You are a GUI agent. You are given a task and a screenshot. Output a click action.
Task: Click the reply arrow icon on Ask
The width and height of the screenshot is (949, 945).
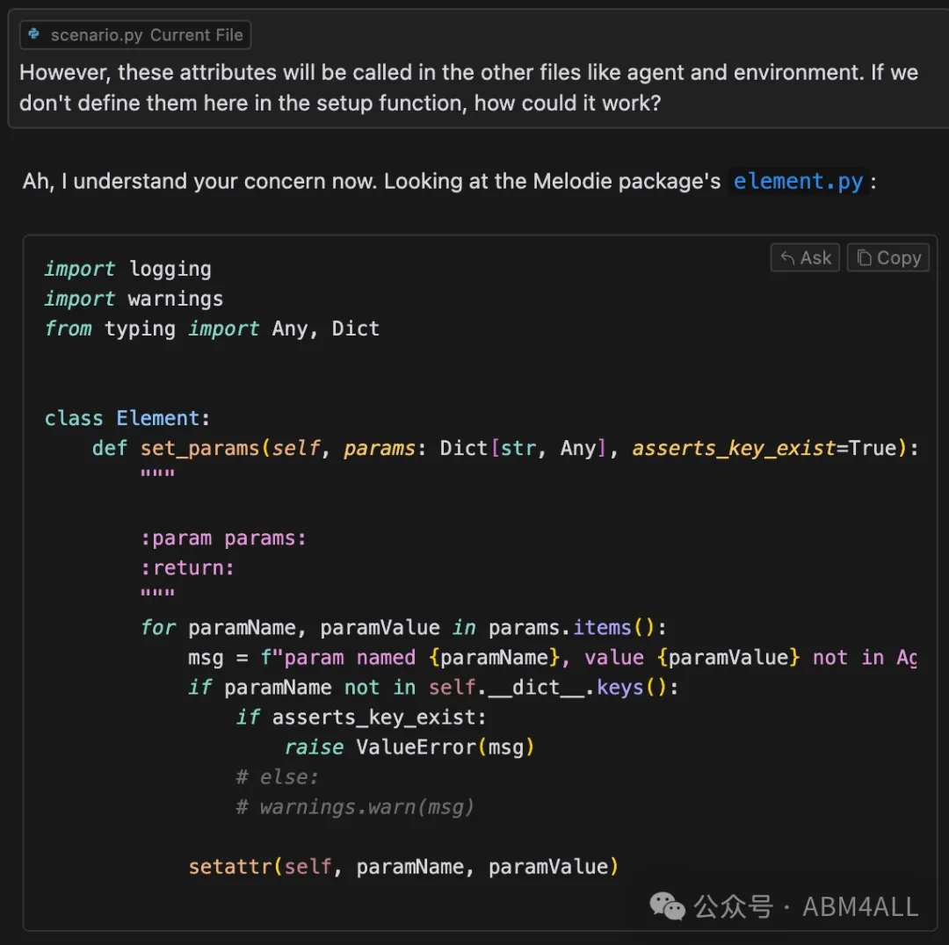786,258
